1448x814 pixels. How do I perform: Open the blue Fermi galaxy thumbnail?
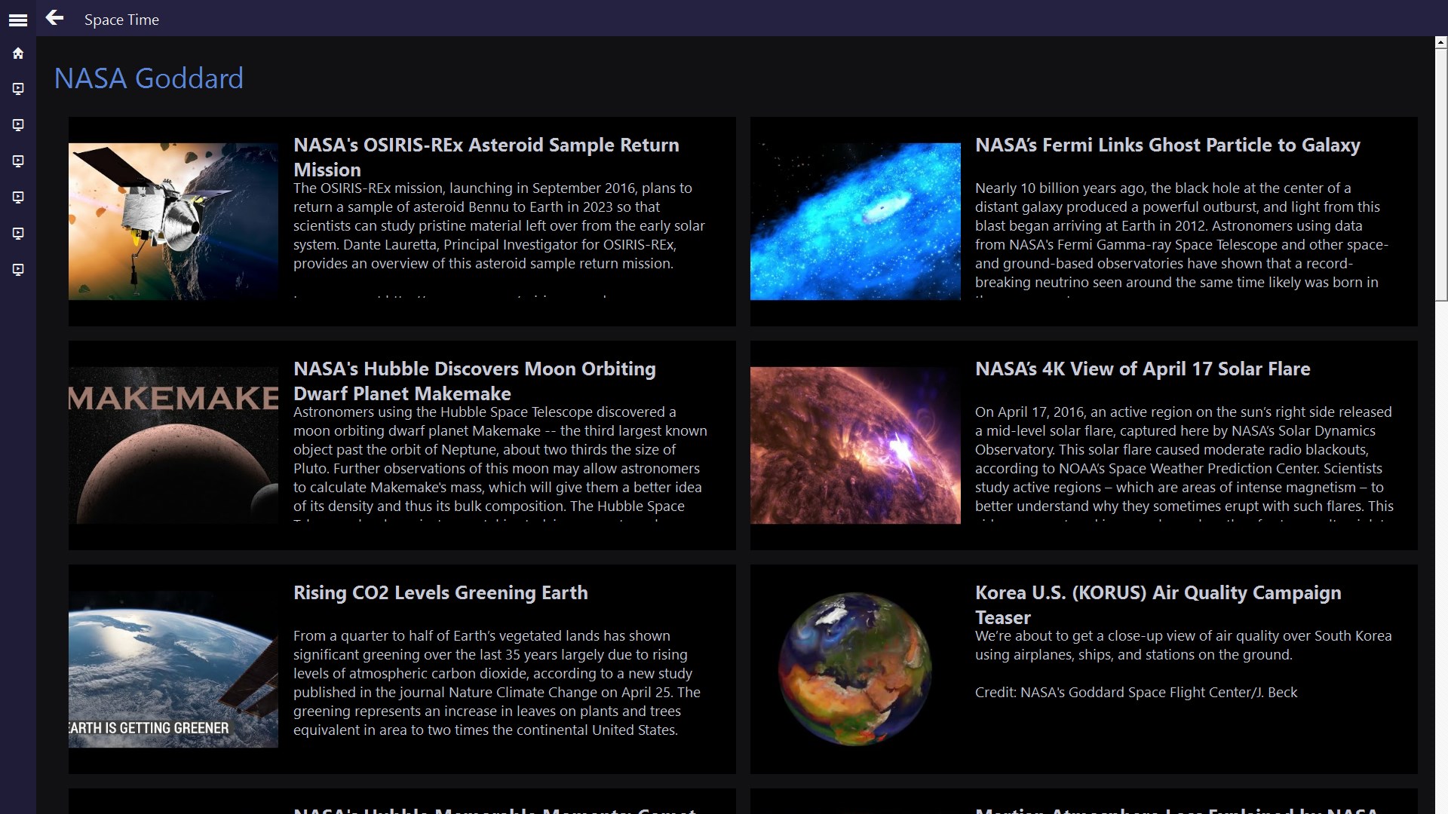tap(855, 222)
